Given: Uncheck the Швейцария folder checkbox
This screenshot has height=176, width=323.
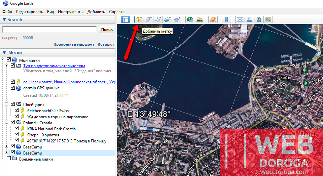Looking at the screenshot, I should 13,104.
